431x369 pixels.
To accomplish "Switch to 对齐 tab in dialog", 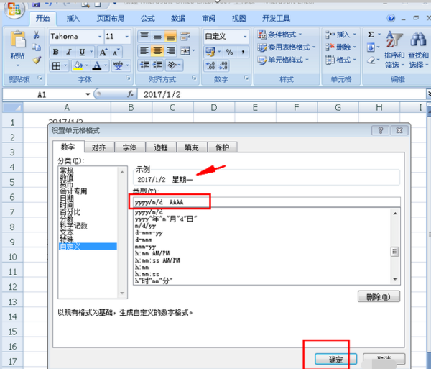I will [98, 147].
